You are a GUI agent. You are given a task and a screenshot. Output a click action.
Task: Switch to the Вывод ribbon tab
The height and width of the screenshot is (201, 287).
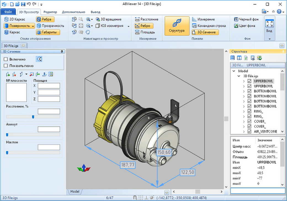95,12
